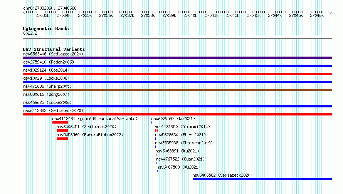Select the blue nsv6406562 variant bar
This screenshot has width=343, height=194.
click(262, 179)
